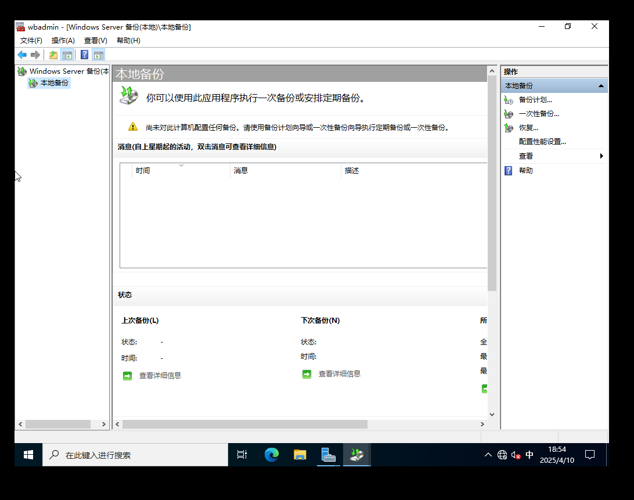Launch Microsoft Edge from the taskbar
Screen dimensions: 634x500
[x=271, y=455]
